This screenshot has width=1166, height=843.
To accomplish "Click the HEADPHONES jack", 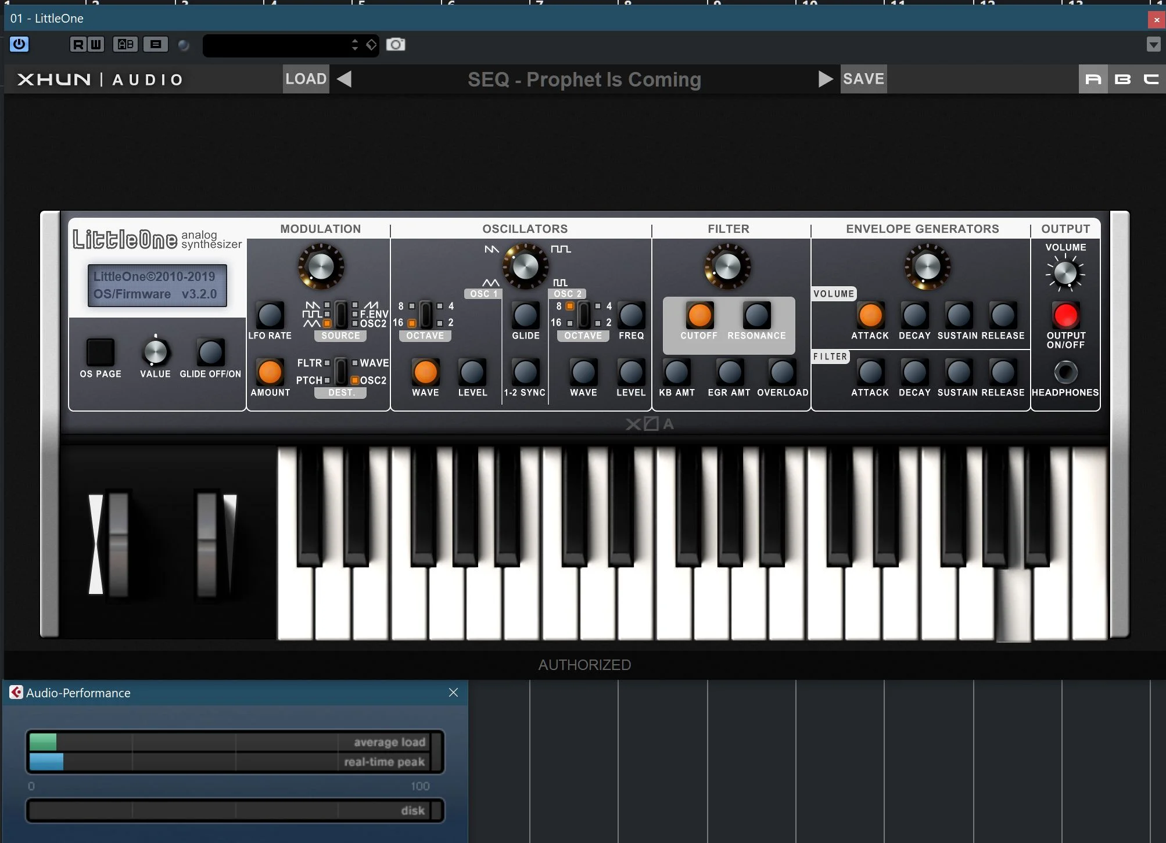I will pyautogui.click(x=1065, y=372).
